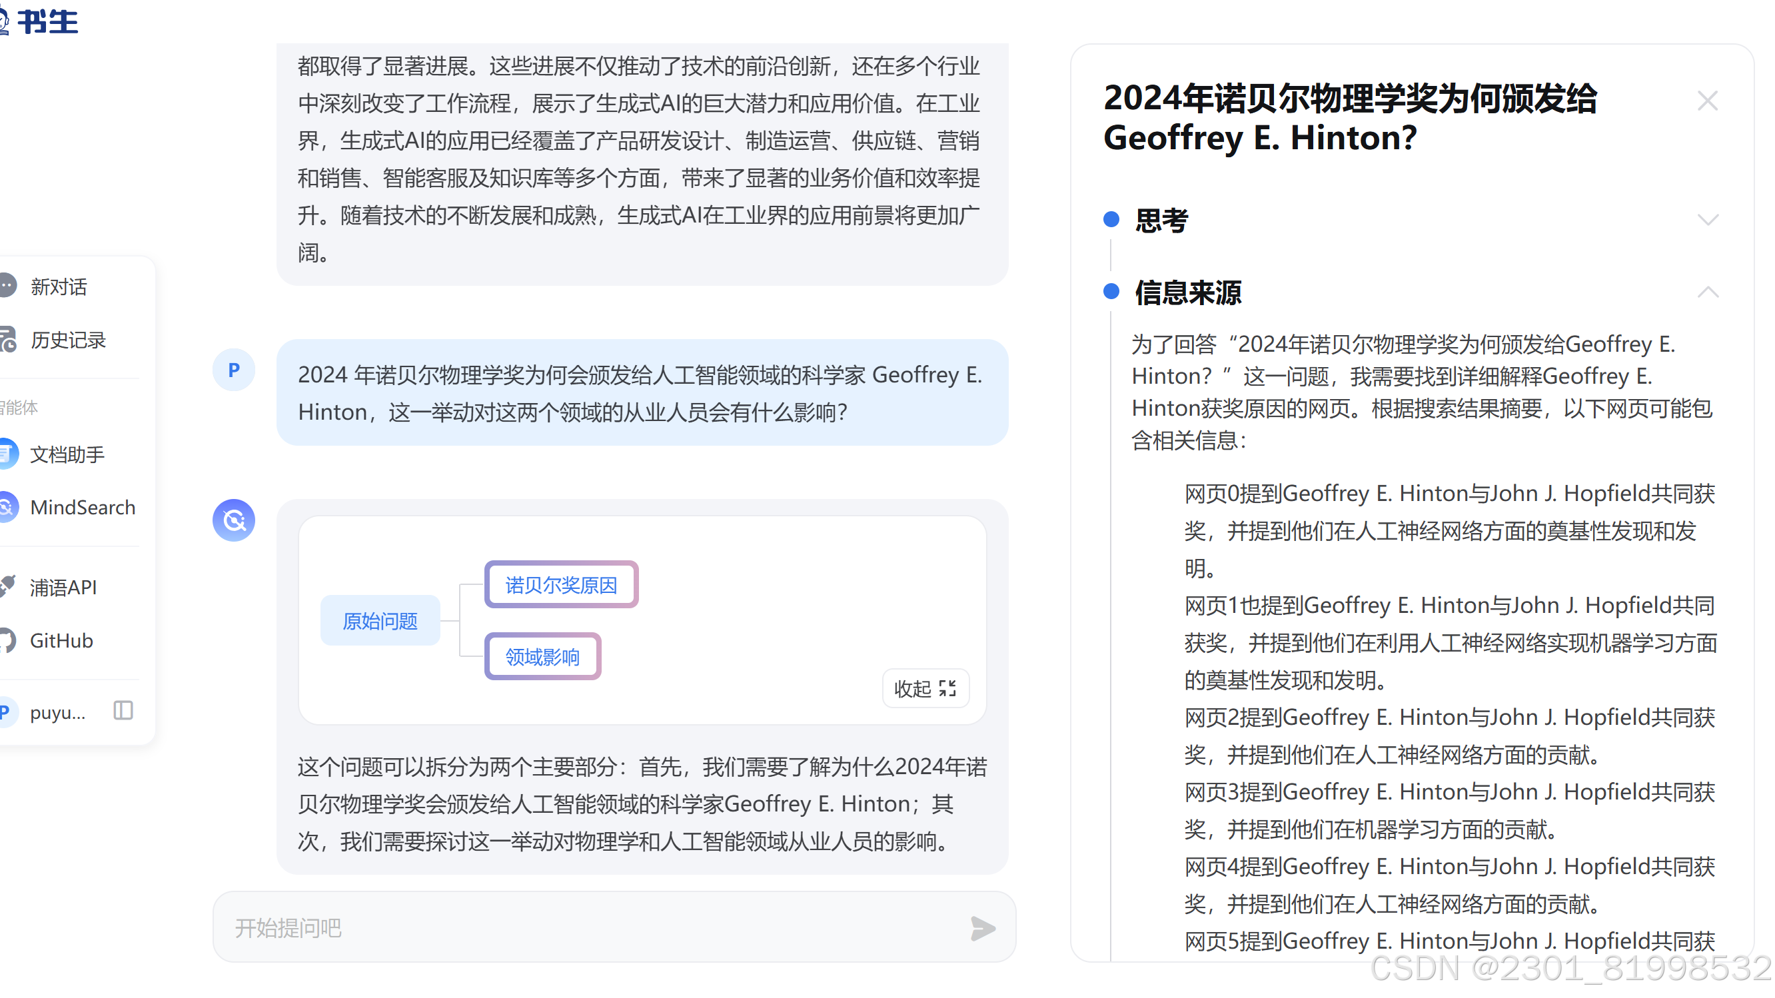Click the send message arrow icon
Image resolution: width=1775 pixels, height=998 pixels.
click(982, 928)
